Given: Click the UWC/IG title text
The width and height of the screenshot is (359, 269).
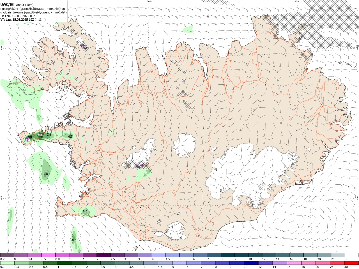Looking at the screenshot, I should click(7, 4).
